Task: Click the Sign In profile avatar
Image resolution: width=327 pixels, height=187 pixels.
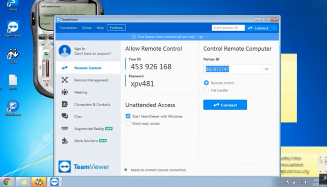Action: (x=64, y=51)
